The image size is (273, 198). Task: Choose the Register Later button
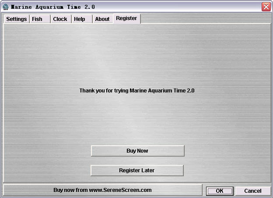click(x=137, y=171)
